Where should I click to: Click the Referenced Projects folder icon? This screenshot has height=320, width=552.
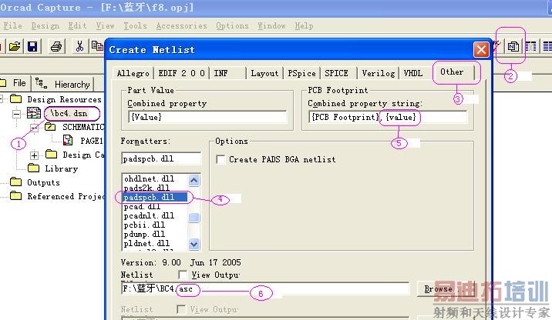point(16,195)
